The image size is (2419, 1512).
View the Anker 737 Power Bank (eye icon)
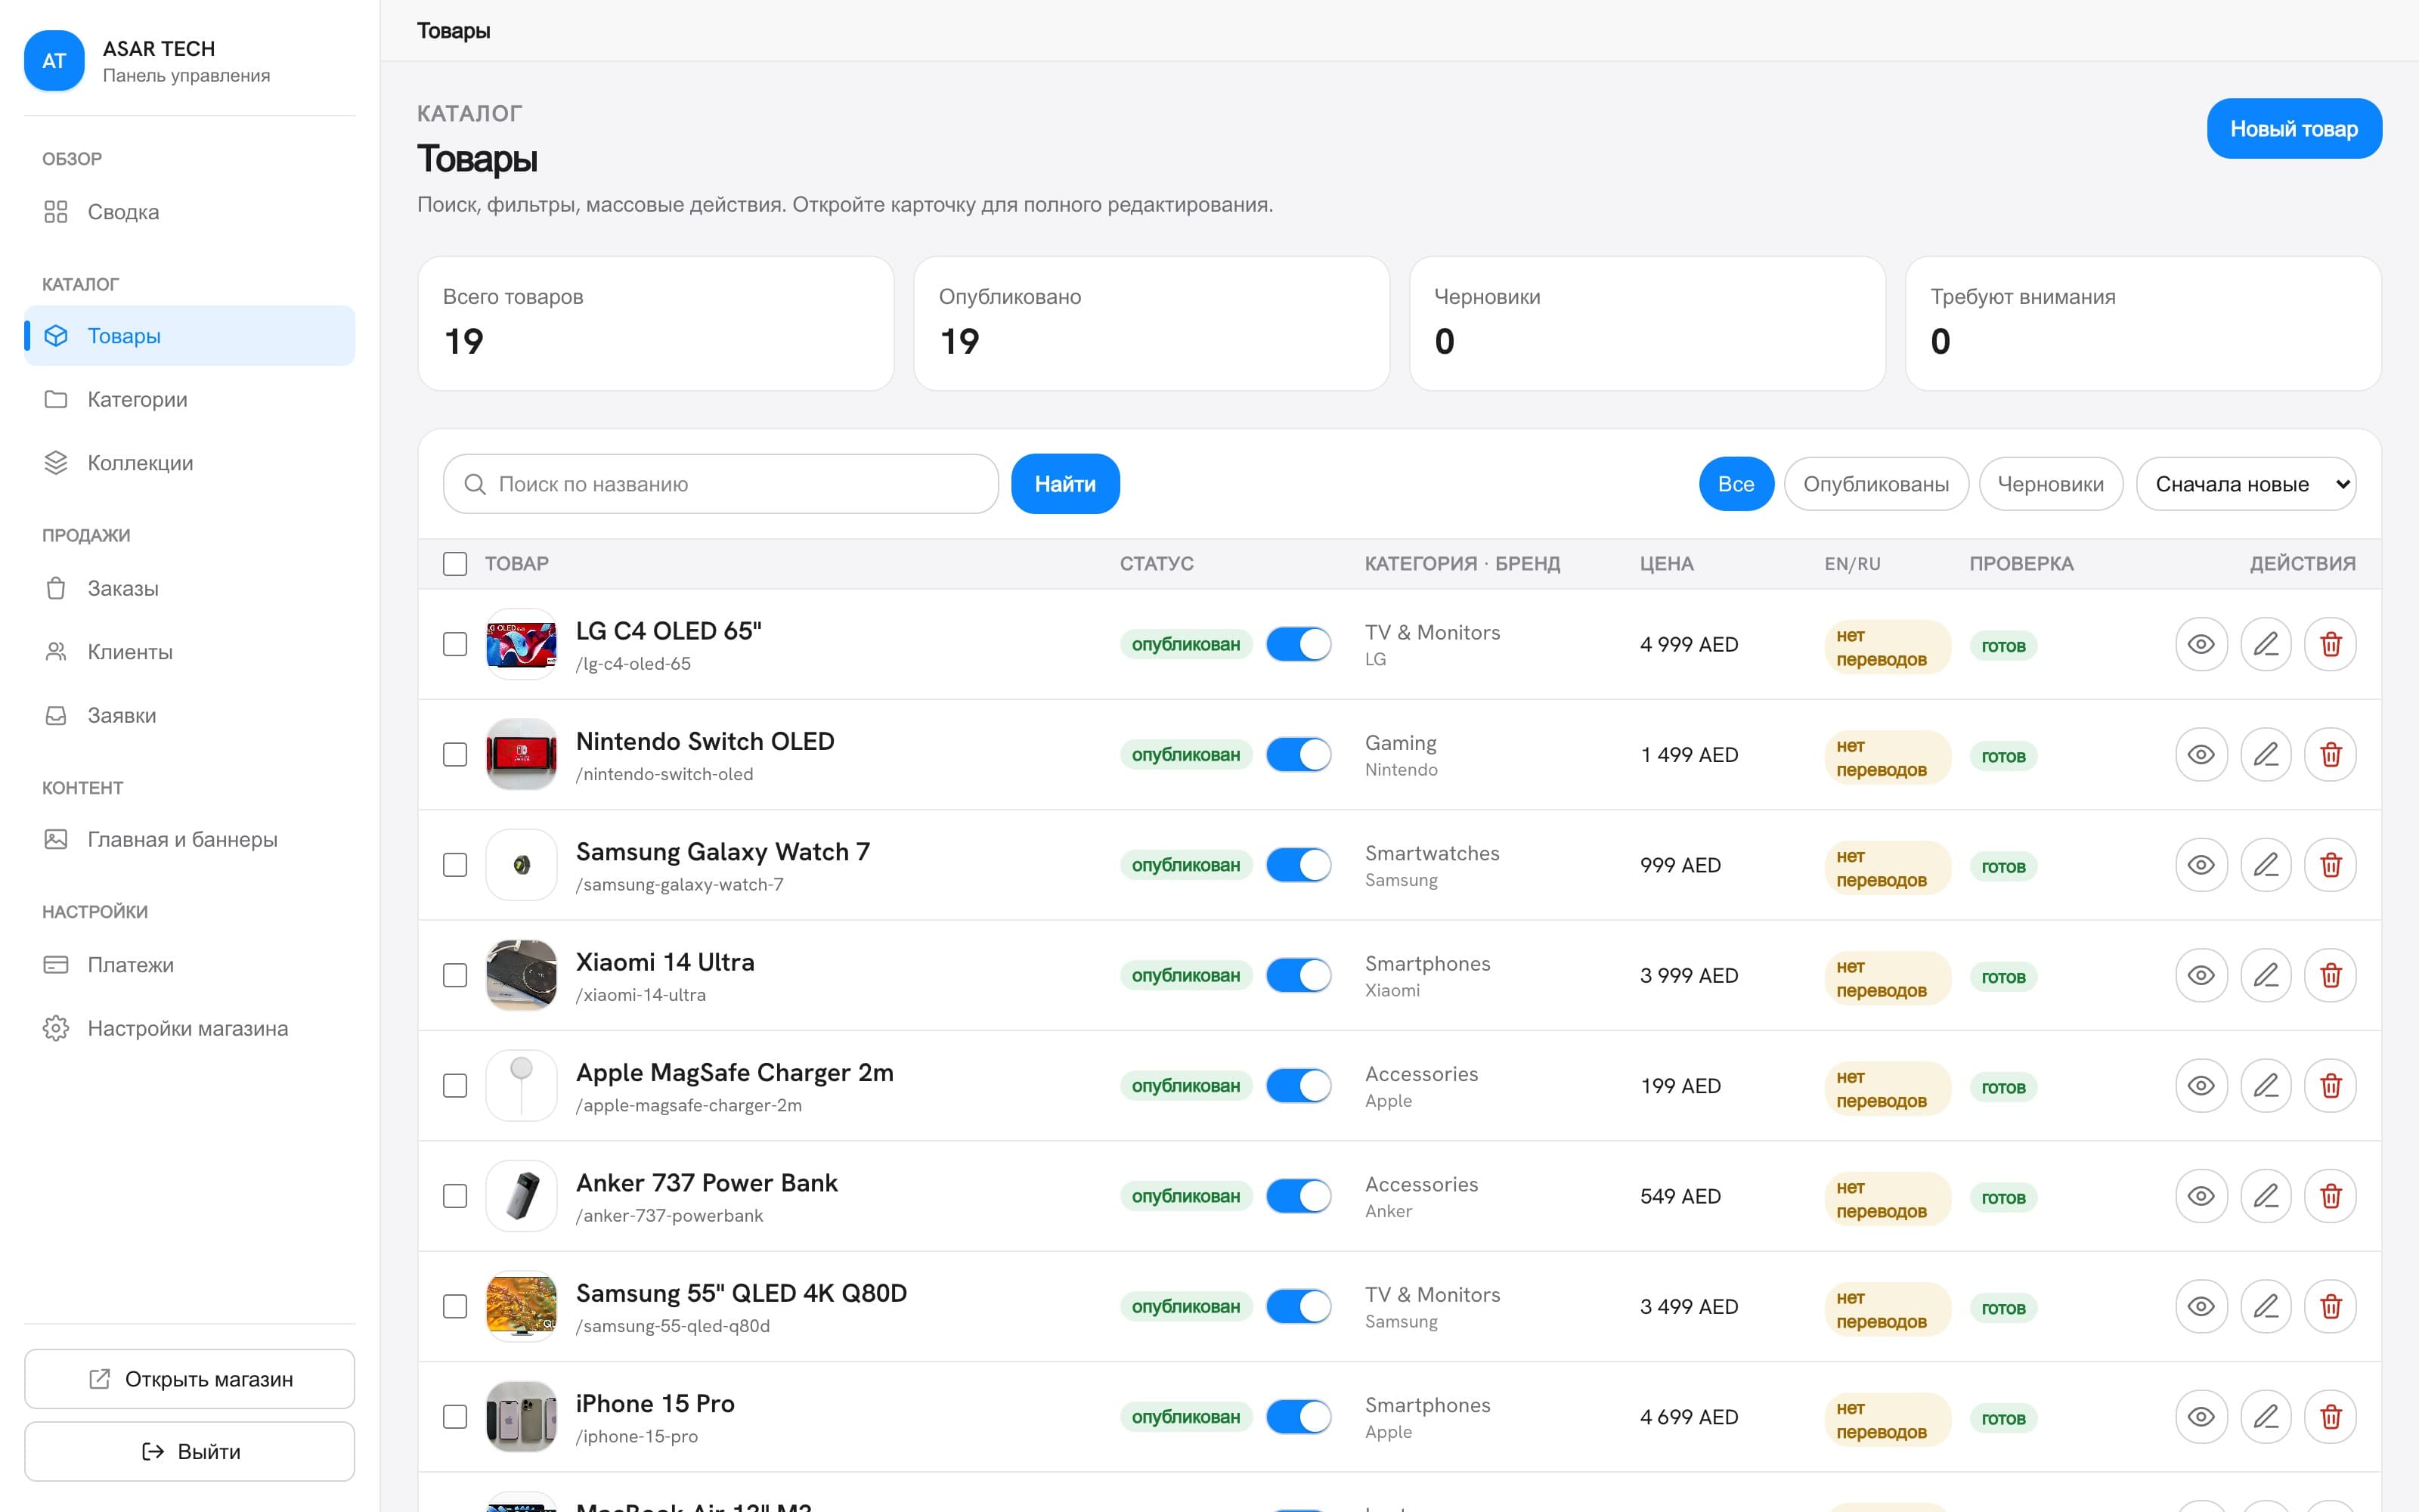pos(2201,1196)
